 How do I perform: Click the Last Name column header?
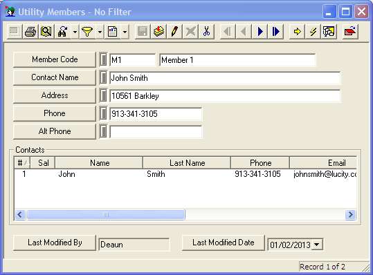tap(187, 162)
